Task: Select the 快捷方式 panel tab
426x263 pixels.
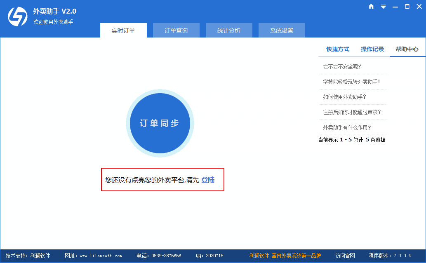Action: click(x=338, y=49)
